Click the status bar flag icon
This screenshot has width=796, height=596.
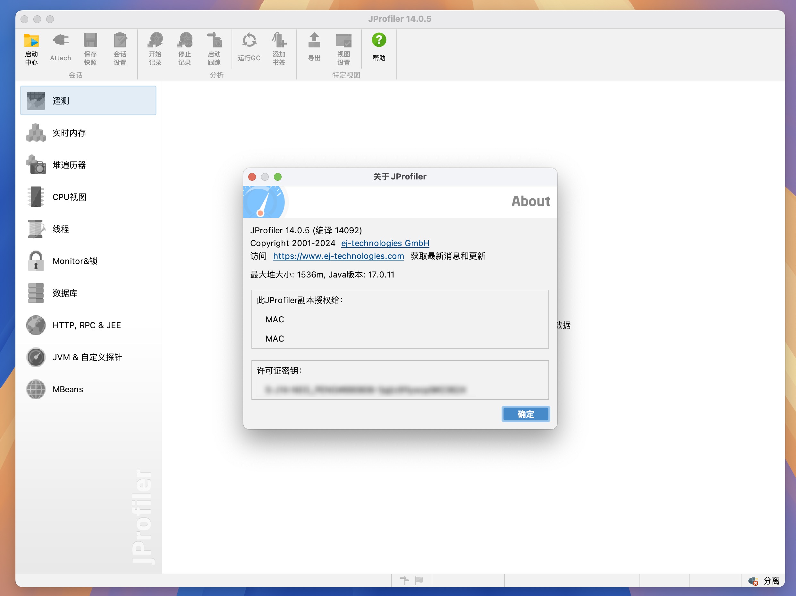tap(419, 580)
